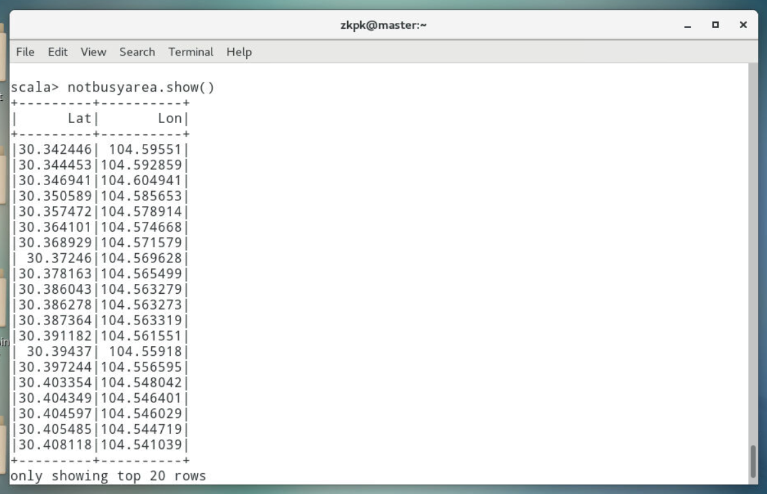
Task: Select longitude value 104.541039
Action: 141,445
